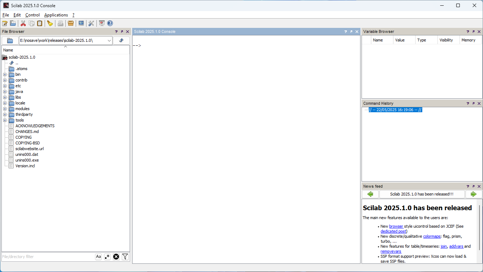Expand the contrib folder

coord(5,80)
